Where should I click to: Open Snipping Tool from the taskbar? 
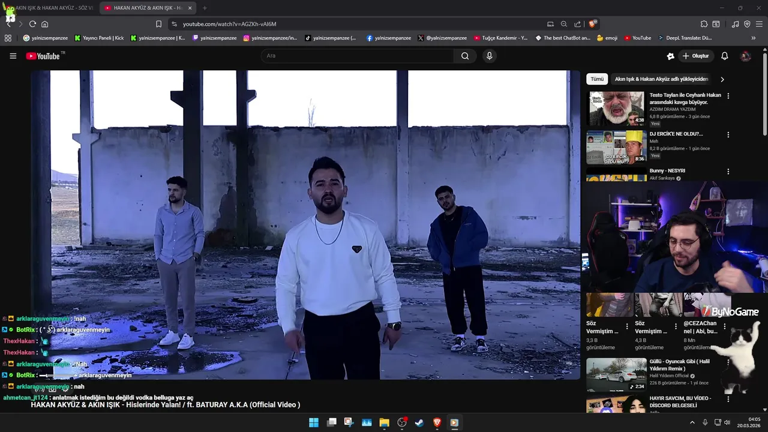tap(349, 422)
